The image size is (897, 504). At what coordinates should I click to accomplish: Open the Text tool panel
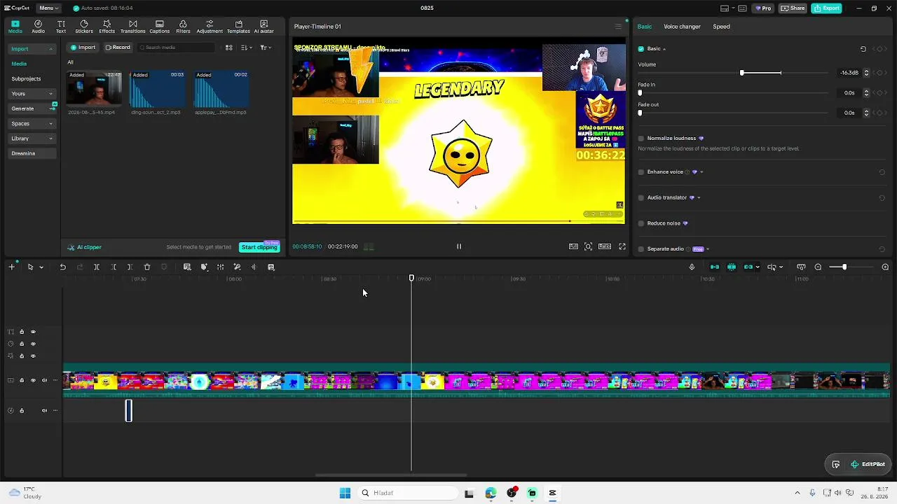coord(61,27)
